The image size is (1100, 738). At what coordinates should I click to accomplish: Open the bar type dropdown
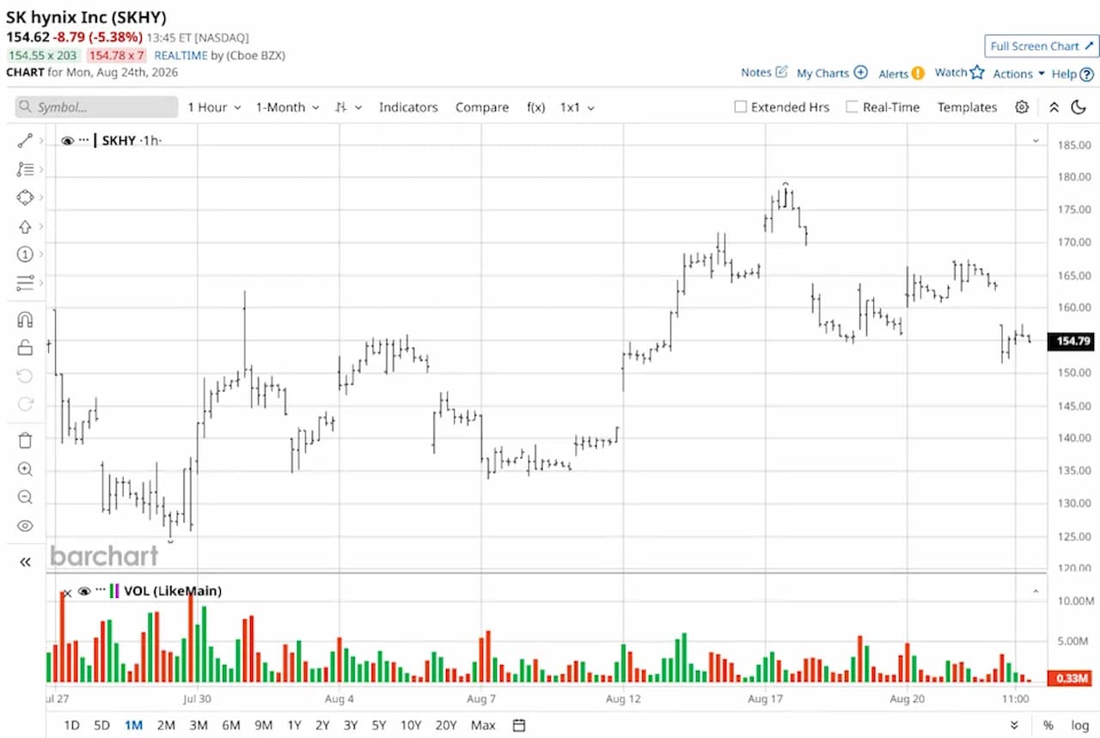pos(348,107)
